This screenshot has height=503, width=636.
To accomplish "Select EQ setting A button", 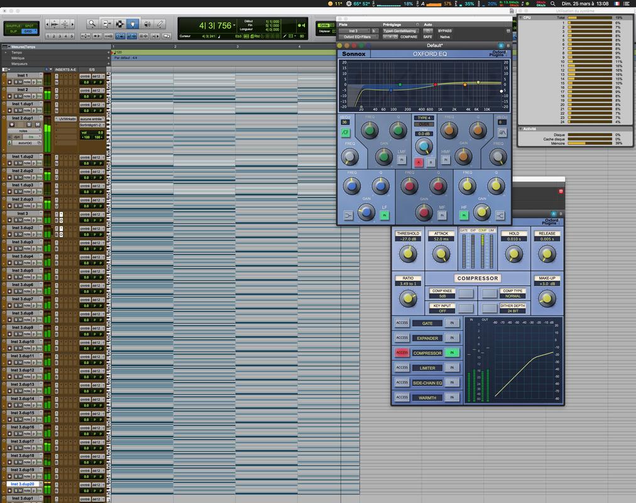I will (x=419, y=162).
